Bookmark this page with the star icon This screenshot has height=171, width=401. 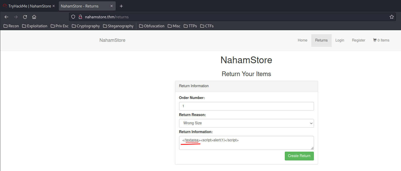click(392, 17)
